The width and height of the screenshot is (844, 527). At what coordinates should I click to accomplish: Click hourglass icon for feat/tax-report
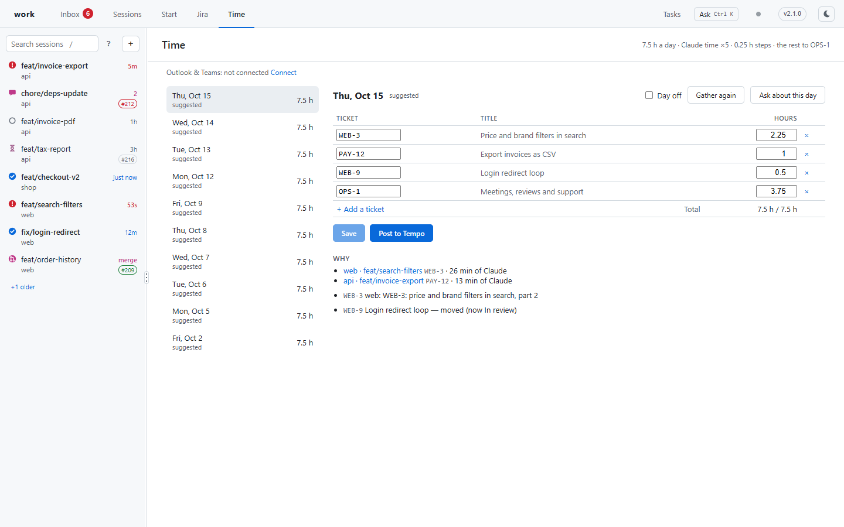(12, 149)
